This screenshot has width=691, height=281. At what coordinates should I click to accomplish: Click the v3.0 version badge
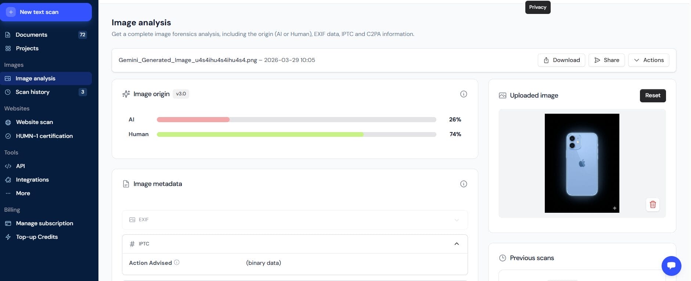coord(181,94)
